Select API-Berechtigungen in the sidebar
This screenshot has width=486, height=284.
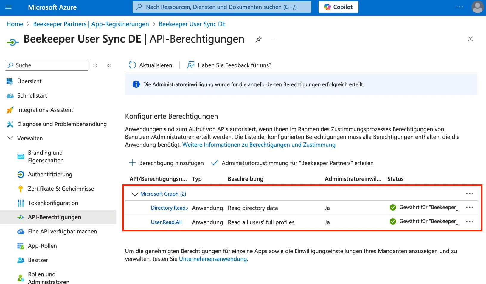point(58,217)
